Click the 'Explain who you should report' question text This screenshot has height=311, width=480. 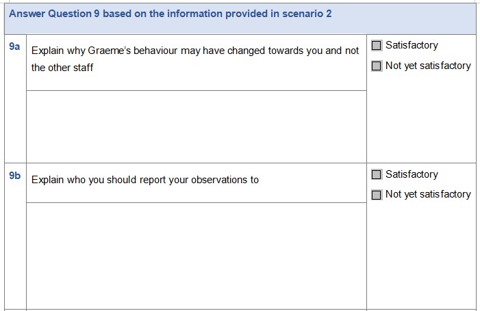[145, 180]
